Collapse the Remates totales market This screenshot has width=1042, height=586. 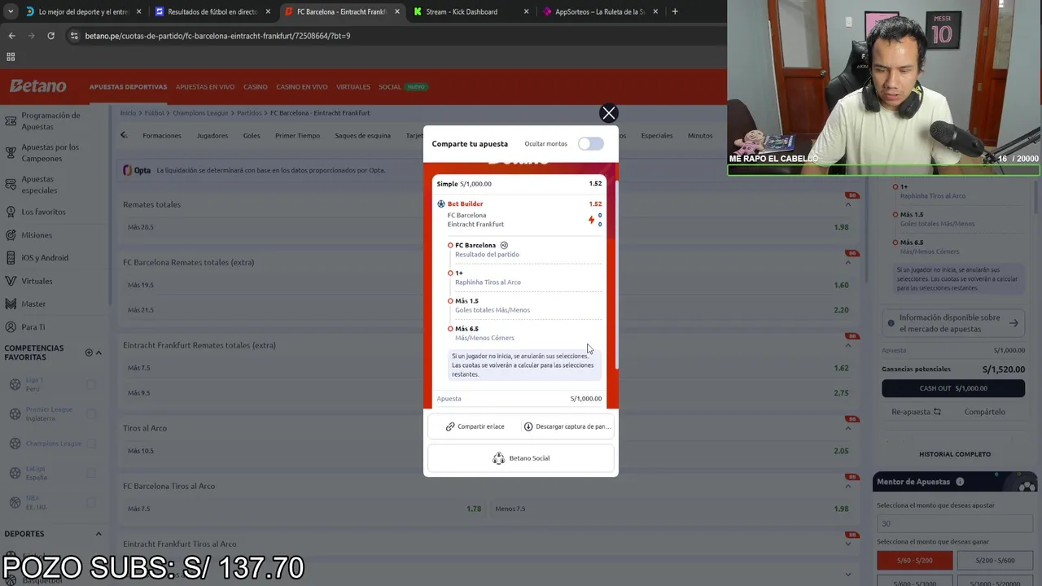[x=848, y=204]
